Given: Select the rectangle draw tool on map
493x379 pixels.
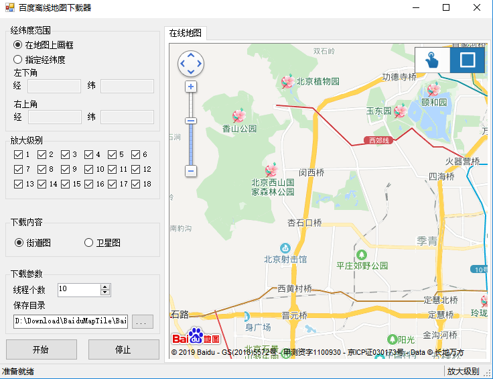Looking at the screenshot, I should click(468, 60).
